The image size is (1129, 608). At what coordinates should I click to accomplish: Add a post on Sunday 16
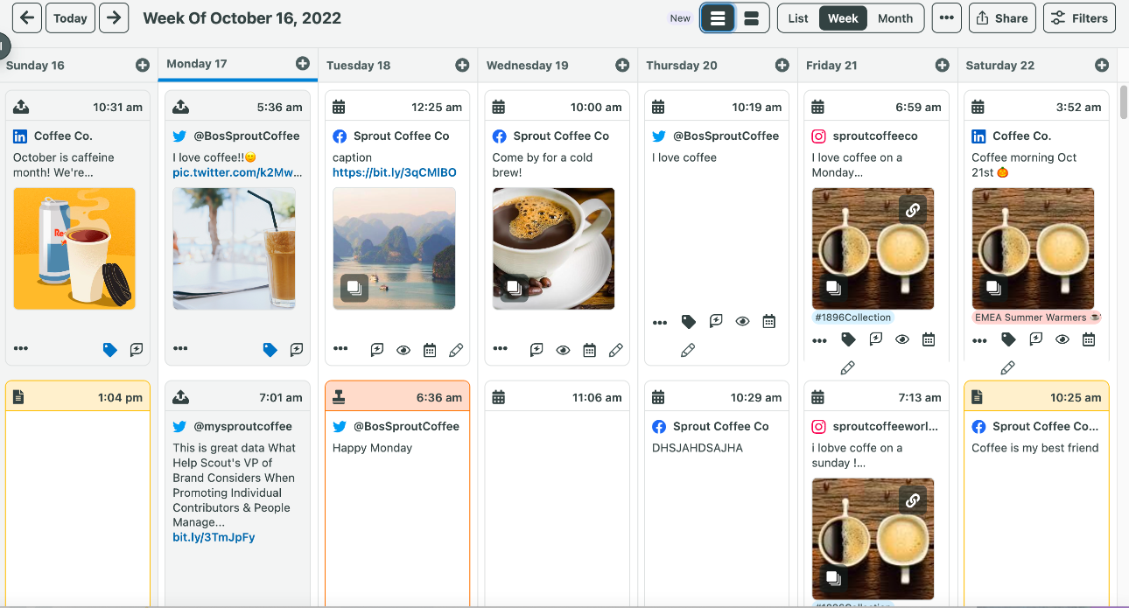(143, 66)
